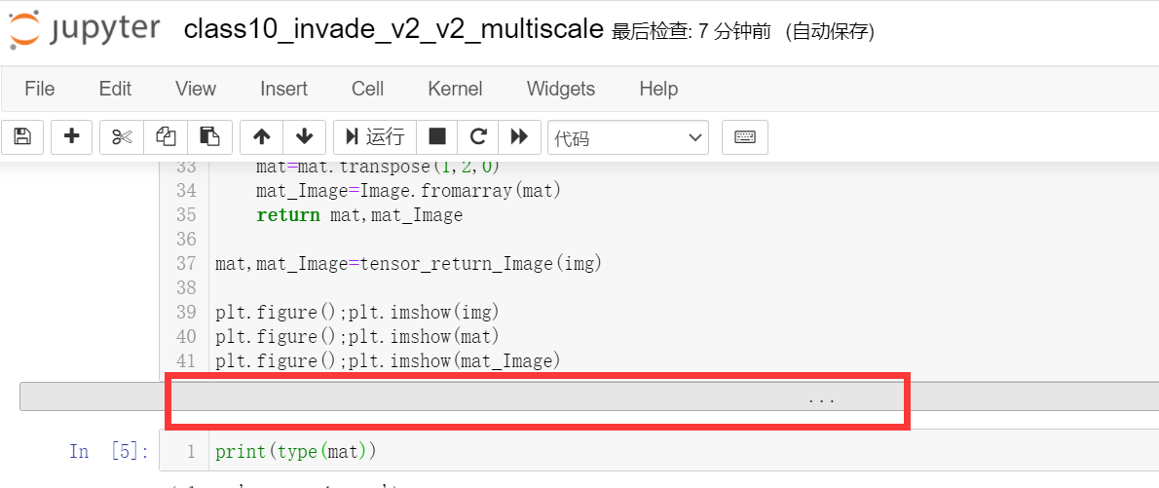Open the File menu
The image size is (1159, 488).
(x=39, y=89)
